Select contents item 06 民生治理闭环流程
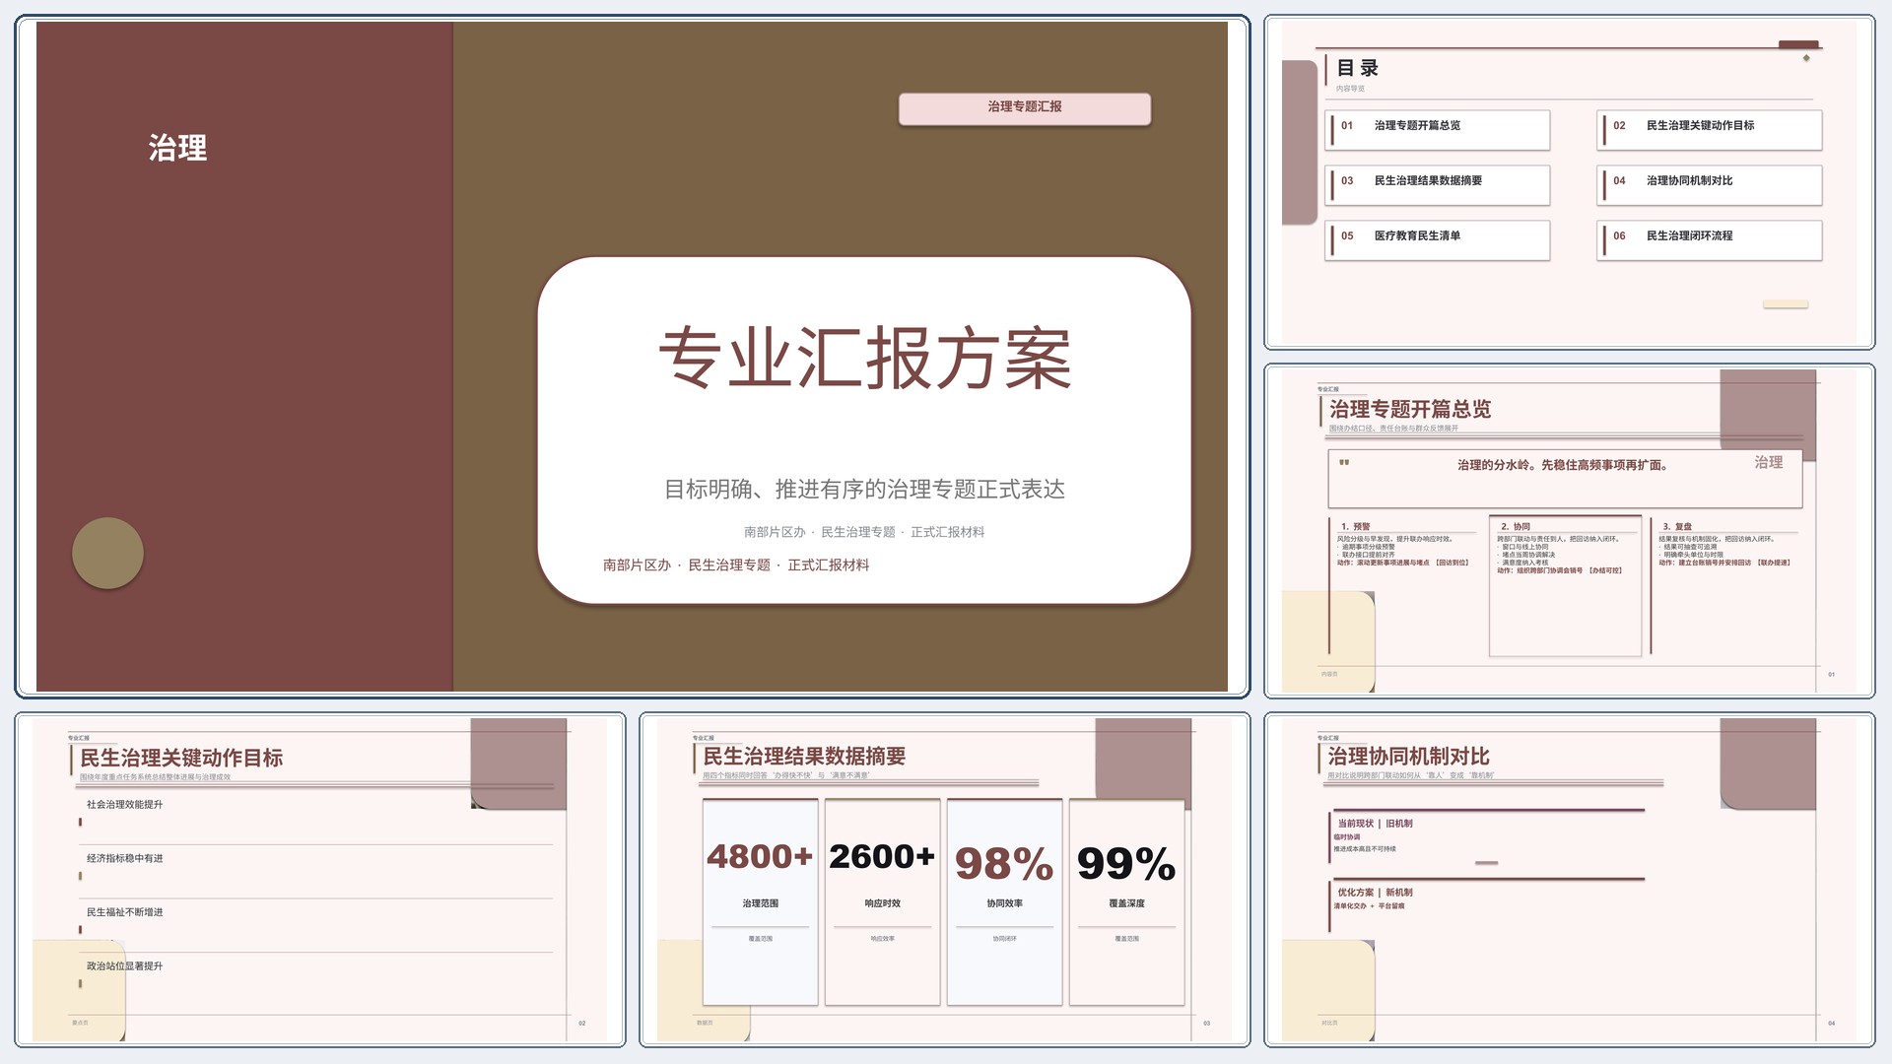Screen dimensions: 1892x1064 [1710, 239]
